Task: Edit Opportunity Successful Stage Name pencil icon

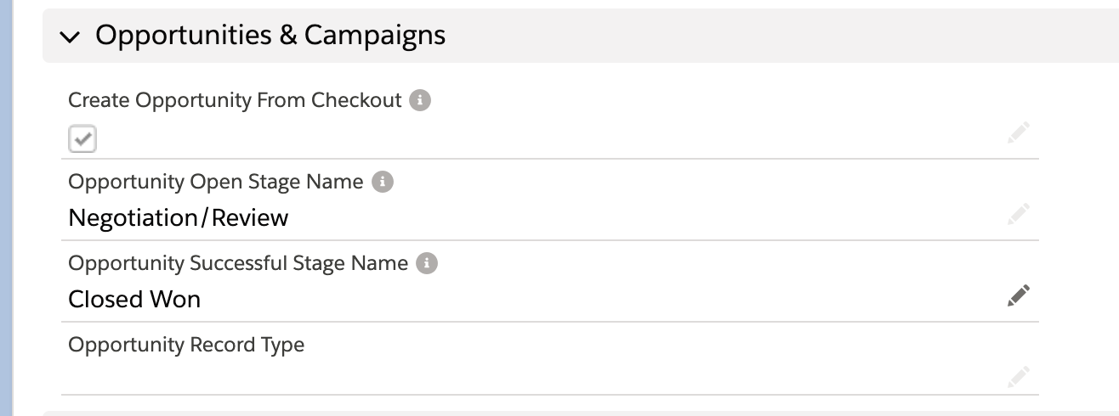Action: tap(1019, 295)
